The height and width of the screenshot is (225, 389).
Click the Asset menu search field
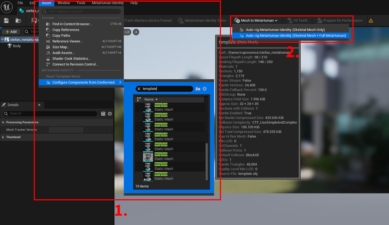(81, 12)
